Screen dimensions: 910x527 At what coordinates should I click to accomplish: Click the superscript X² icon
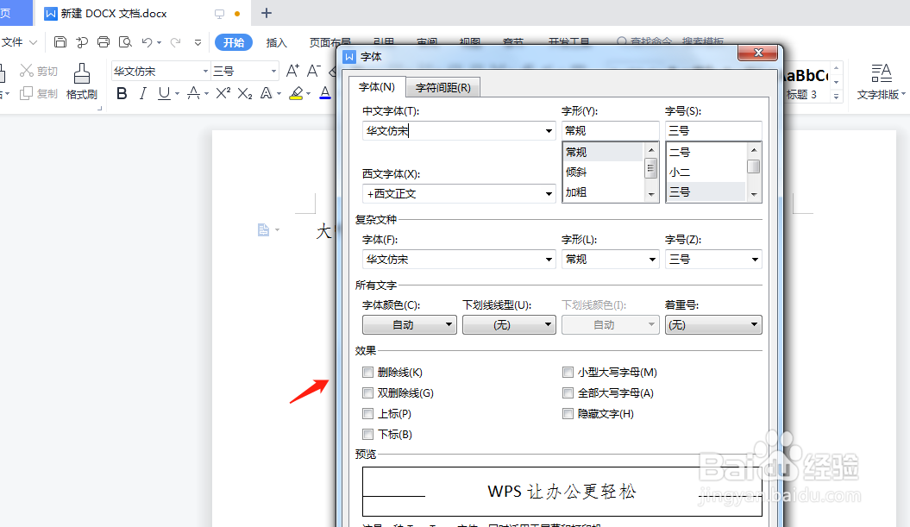(223, 93)
